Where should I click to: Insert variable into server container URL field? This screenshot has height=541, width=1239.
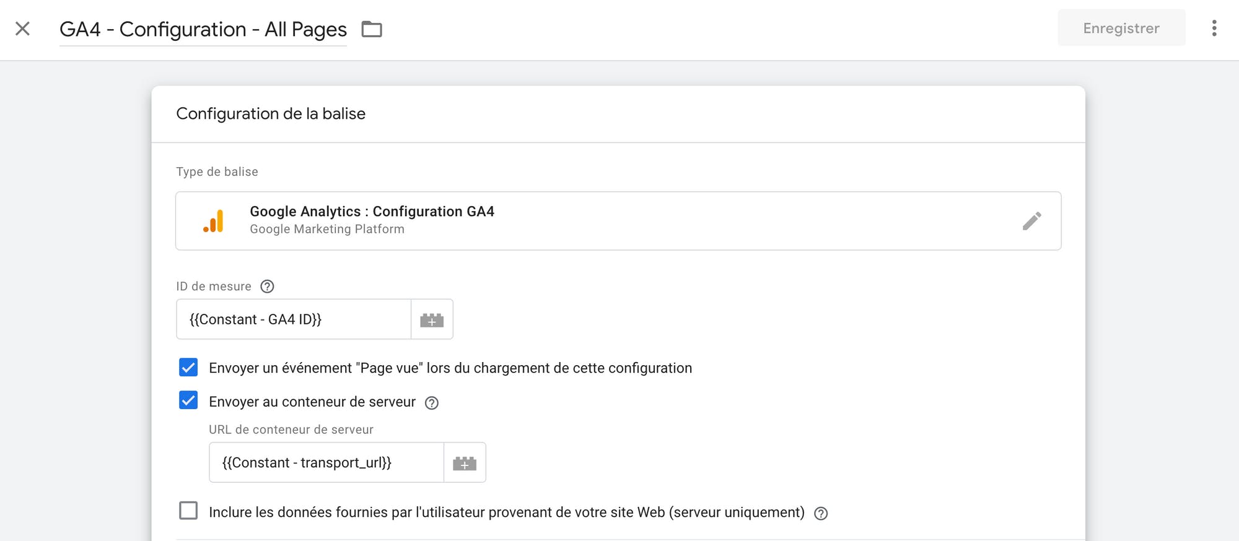coord(465,462)
